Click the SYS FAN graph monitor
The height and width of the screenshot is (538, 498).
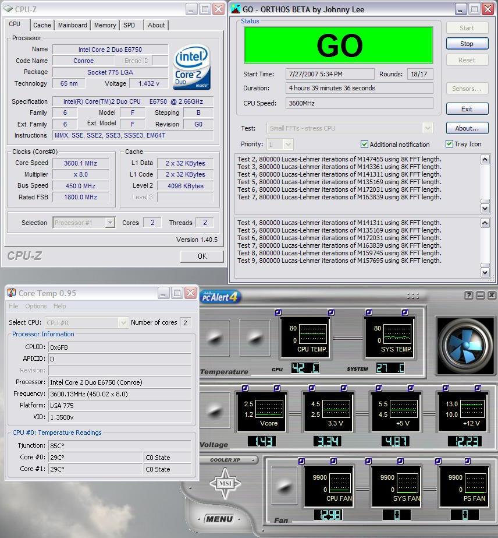point(396,486)
